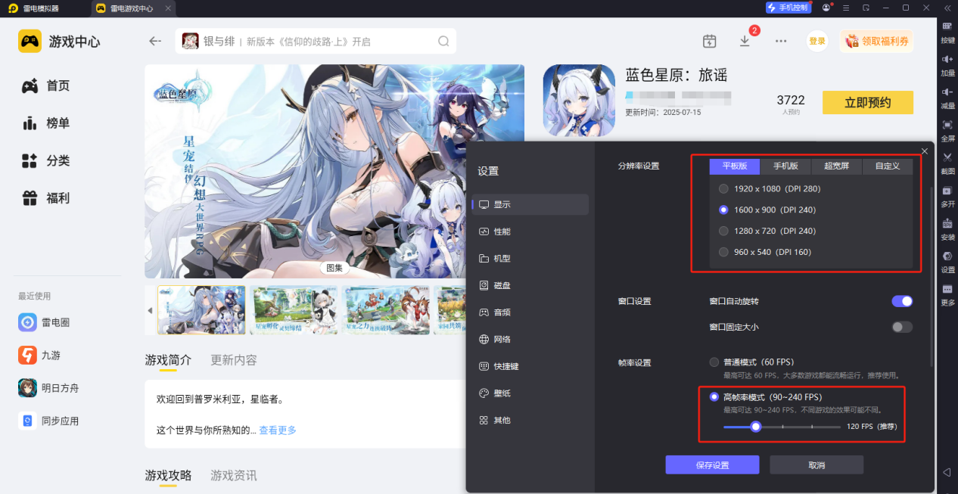This screenshot has width=958, height=494.
Task: Click 立即预约 reserve button
Action: coord(867,103)
